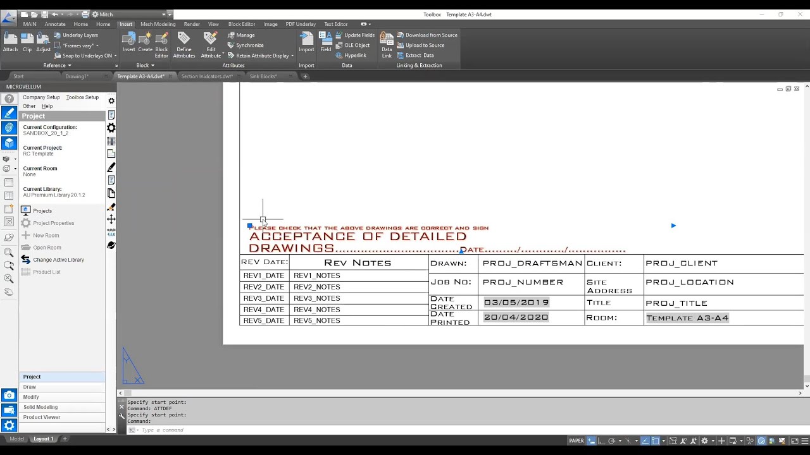Switch to the Annotate ribbon tab
The image size is (810, 455).
(55, 24)
